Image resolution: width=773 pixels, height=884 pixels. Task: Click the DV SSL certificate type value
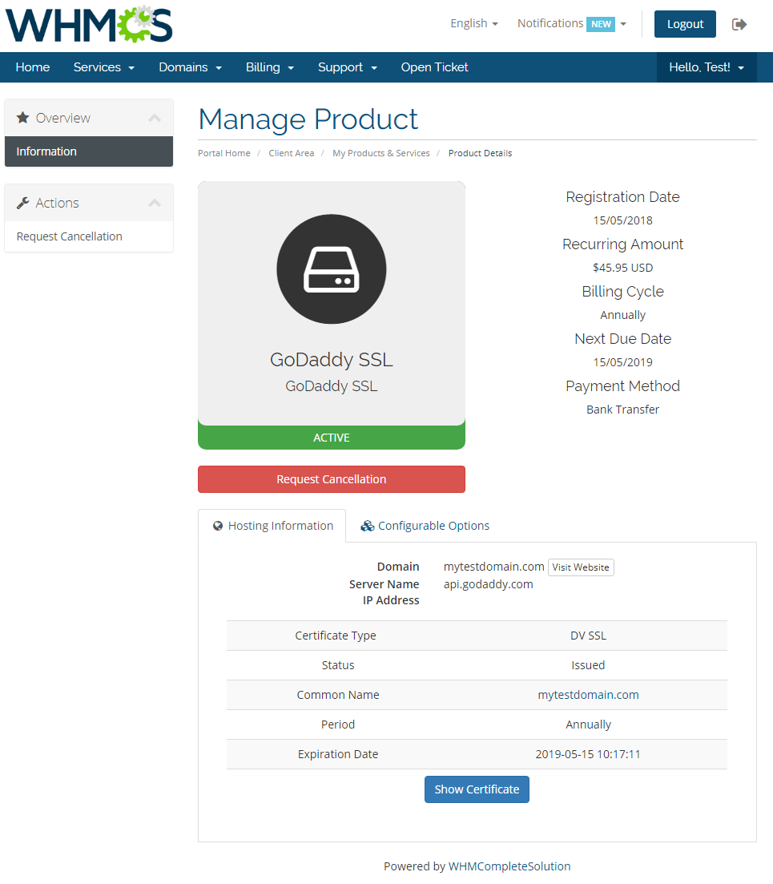click(x=588, y=636)
